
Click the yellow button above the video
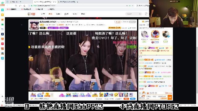(114, 28)
